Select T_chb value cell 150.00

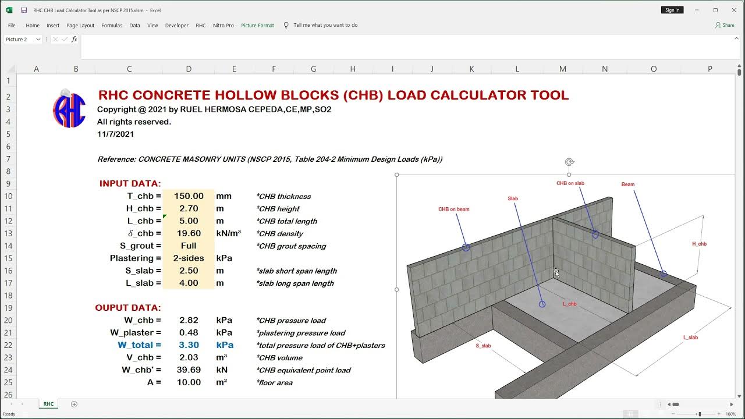click(189, 196)
